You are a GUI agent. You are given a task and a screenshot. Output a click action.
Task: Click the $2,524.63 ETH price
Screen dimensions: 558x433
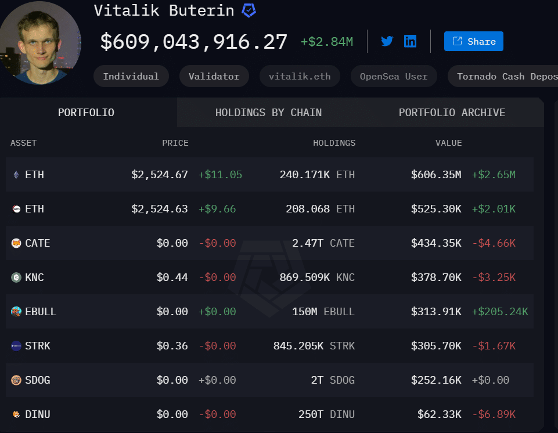point(160,209)
